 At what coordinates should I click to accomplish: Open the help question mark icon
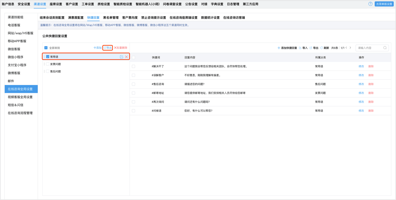370,4
